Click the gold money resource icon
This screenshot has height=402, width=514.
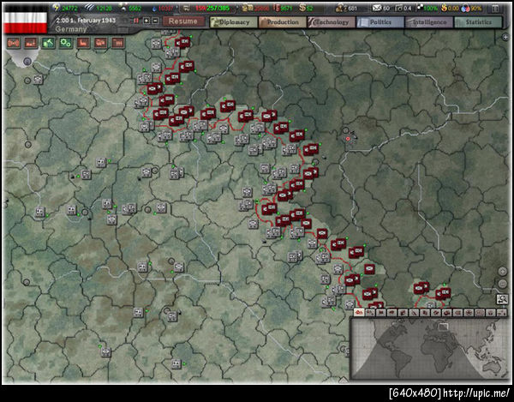[302, 8]
